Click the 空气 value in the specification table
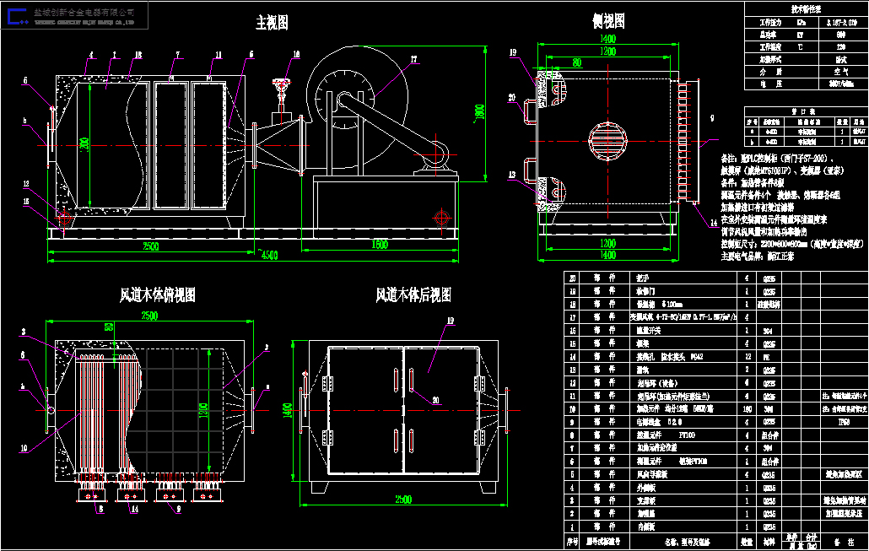Screen dimensions: 869x551 click(841, 72)
